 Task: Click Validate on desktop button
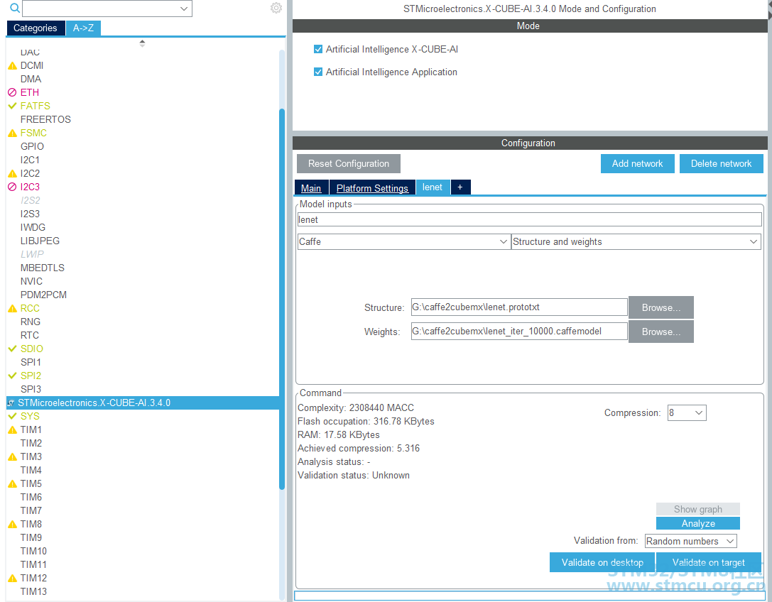[x=602, y=563]
